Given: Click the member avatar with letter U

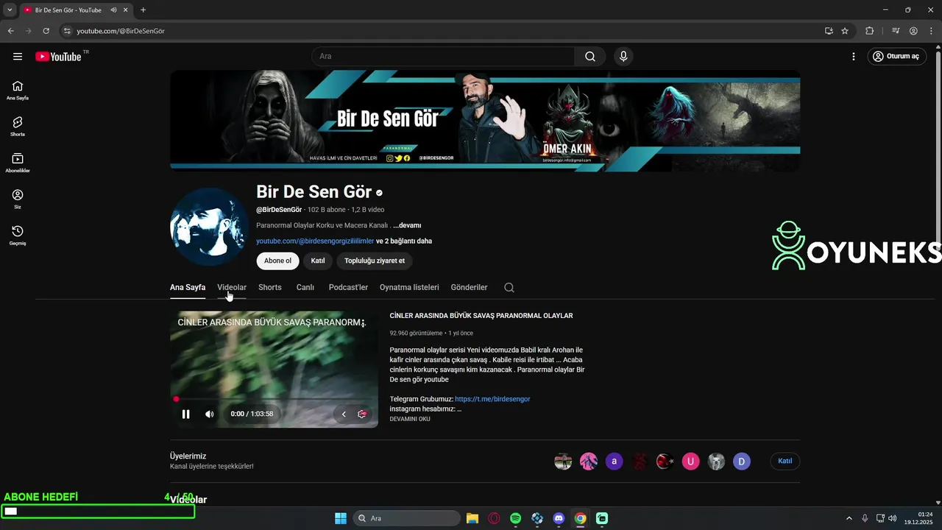Looking at the screenshot, I should (x=690, y=462).
